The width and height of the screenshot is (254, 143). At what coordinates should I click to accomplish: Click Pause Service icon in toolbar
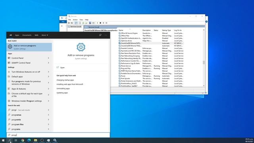click(103, 23)
